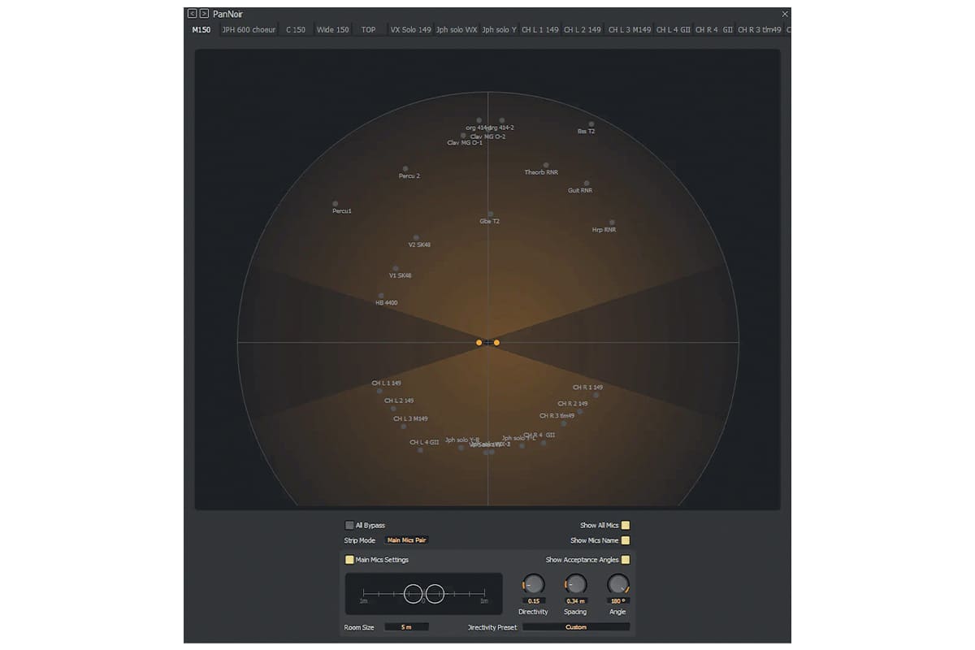Toggle the Show All Mics checkbox
The width and height of the screenshot is (975, 650).
coord(626,525)
